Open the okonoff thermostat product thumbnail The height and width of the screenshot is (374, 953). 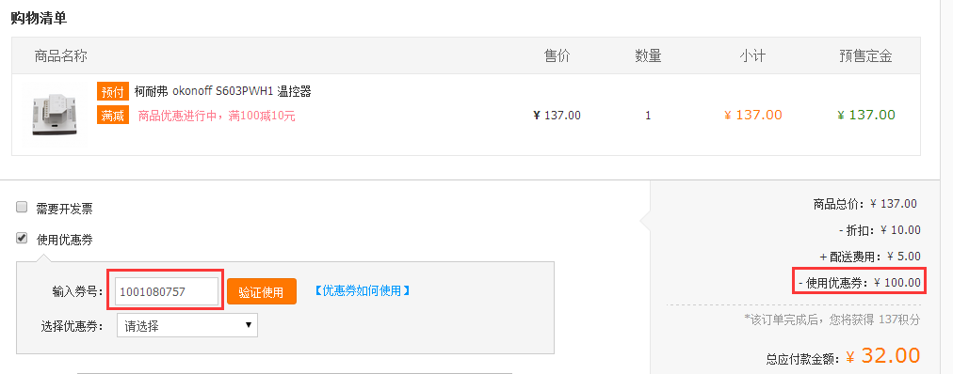tap(55, 116)
